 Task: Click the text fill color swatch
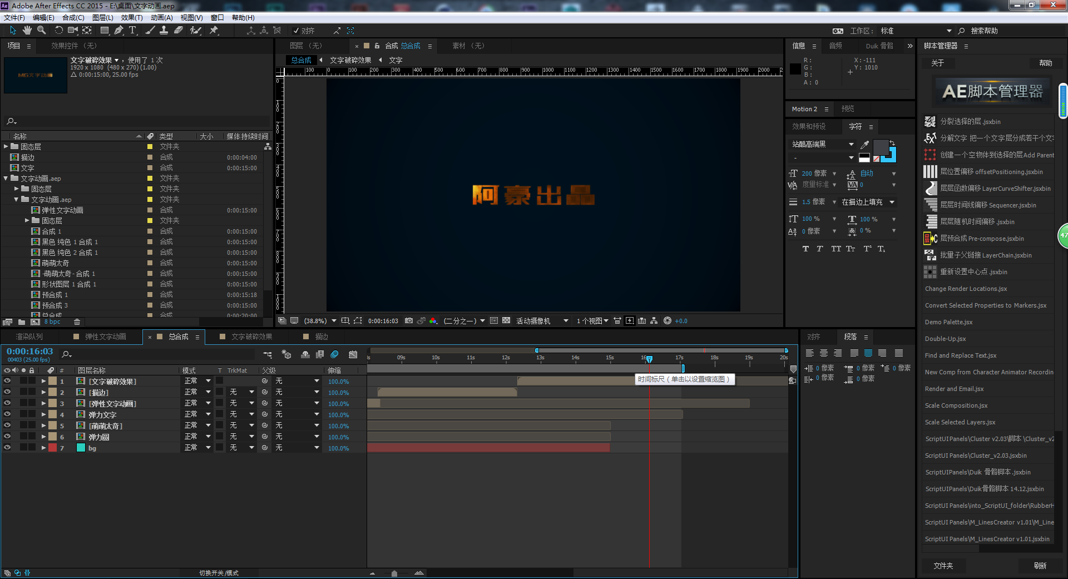[881, 147]
